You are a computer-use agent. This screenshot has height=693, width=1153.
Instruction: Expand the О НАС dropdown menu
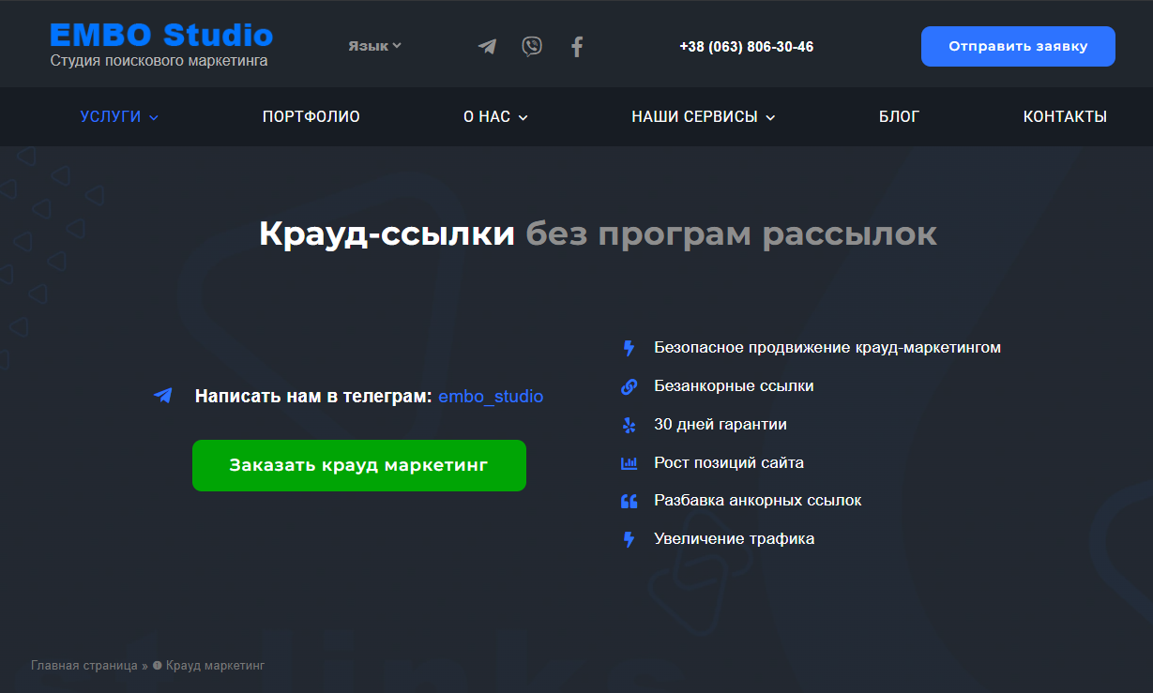pyautogui.click(x=494, y=116)
